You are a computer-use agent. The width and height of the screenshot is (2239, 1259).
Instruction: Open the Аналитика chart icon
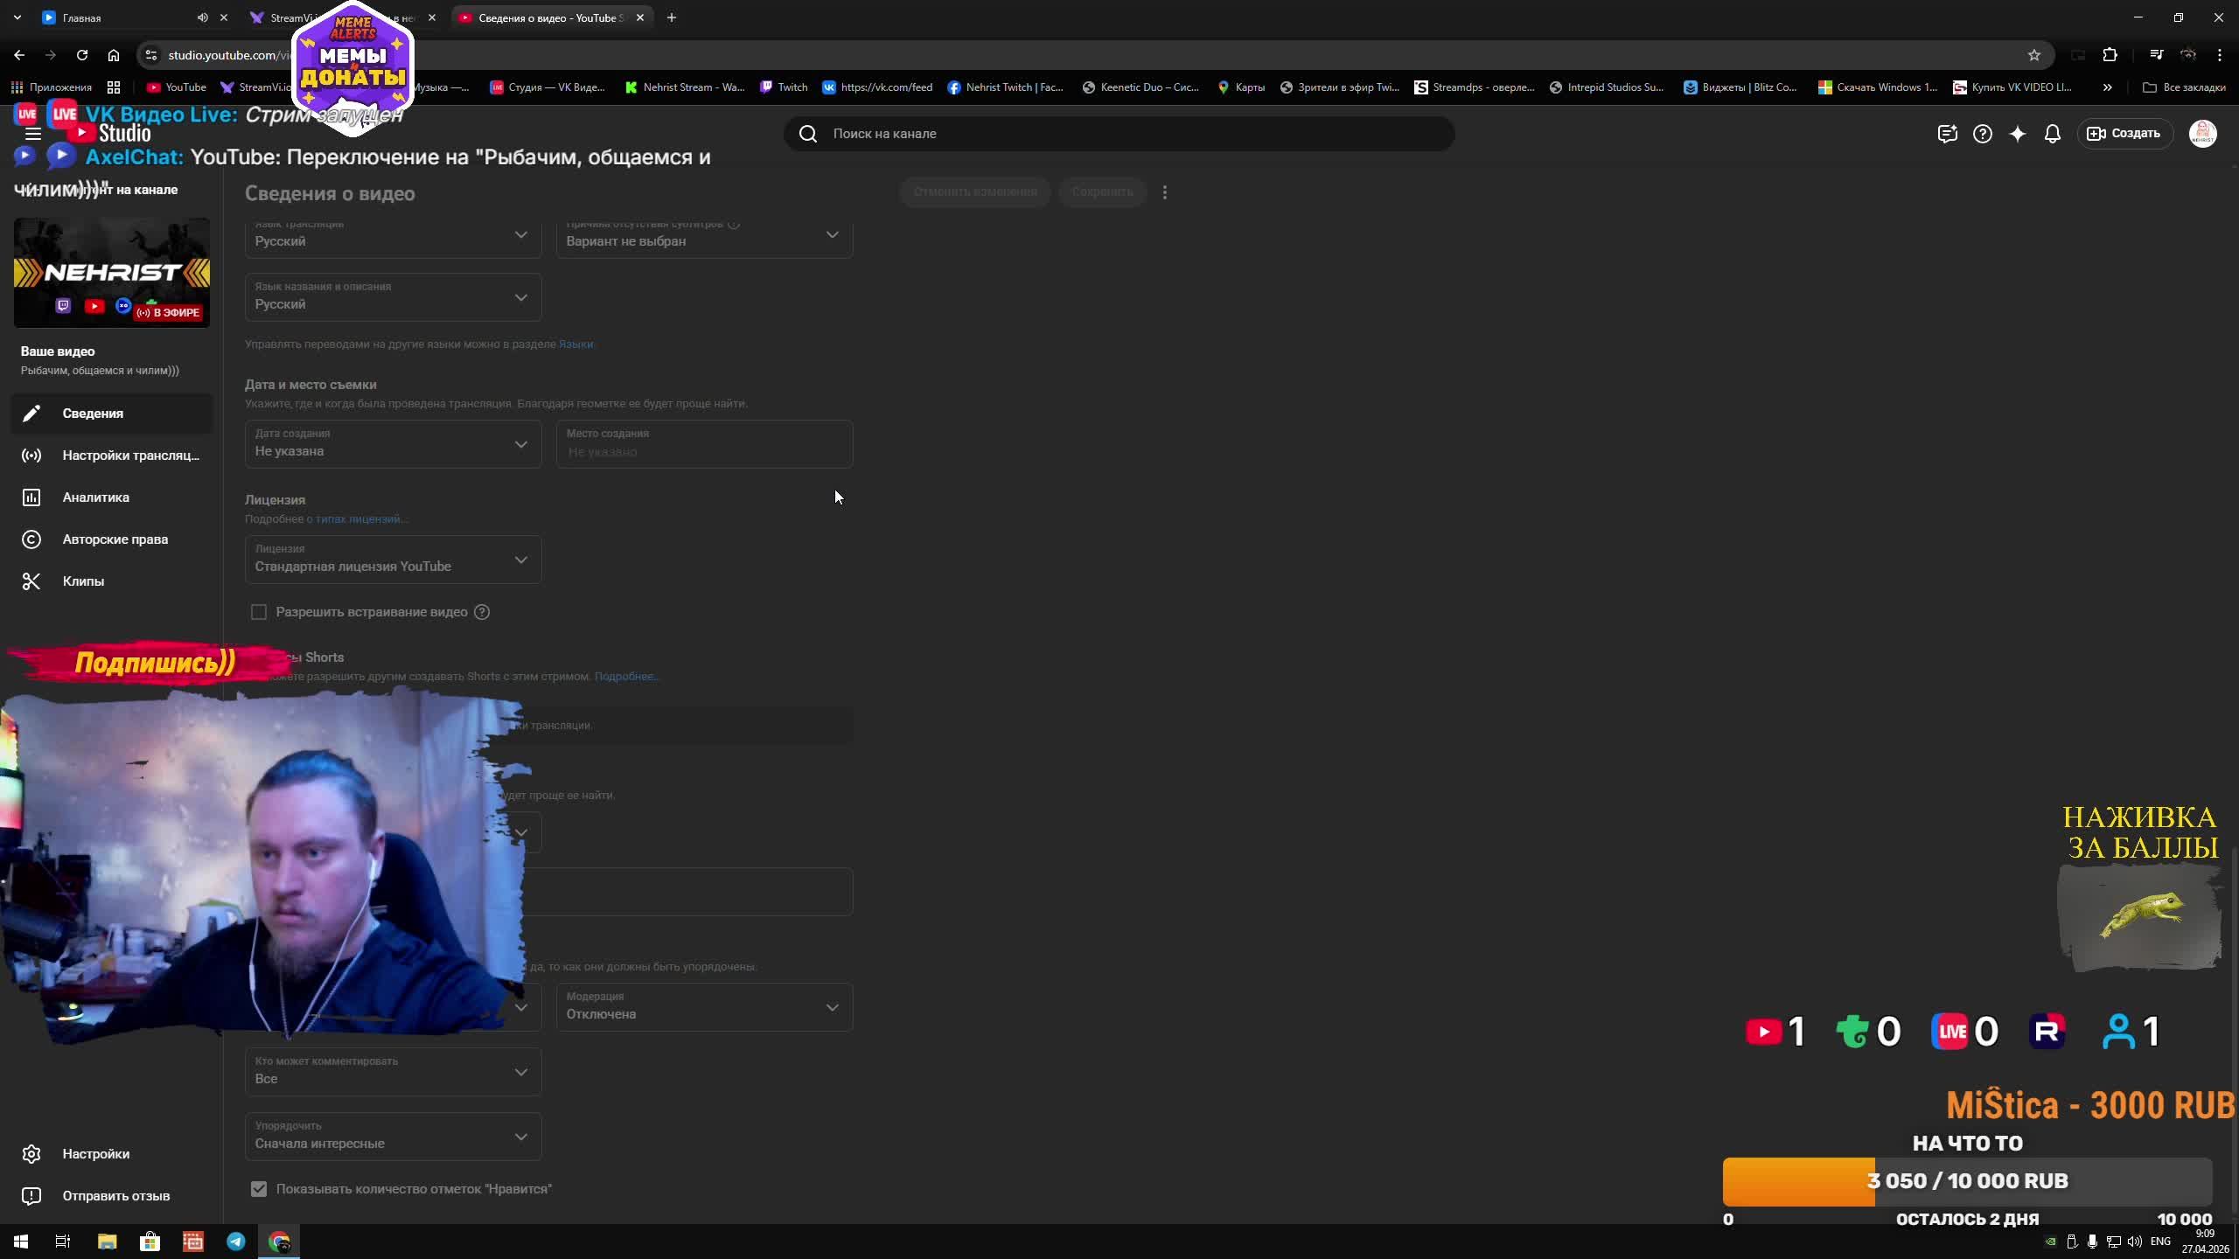coord(31,497)
